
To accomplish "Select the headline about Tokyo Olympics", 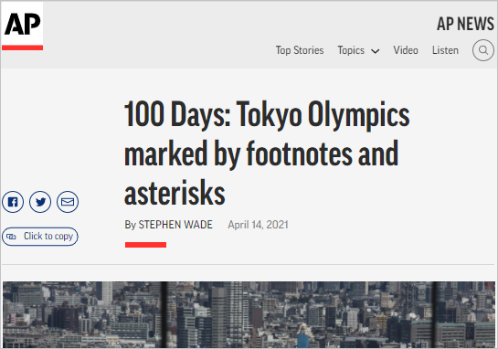I will 267,153.
